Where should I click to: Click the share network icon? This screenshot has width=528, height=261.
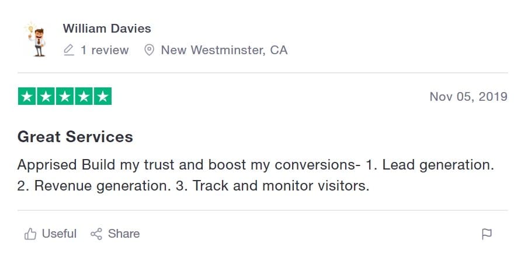96,234
